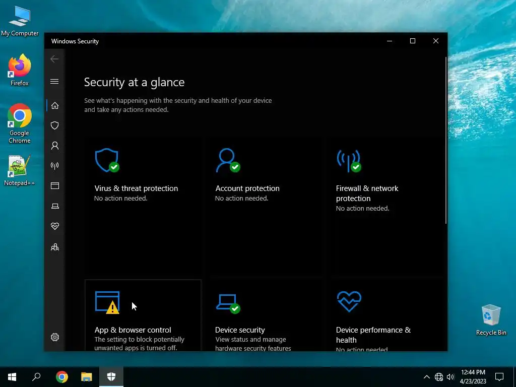Image resolution: width=516 pixels, height=387 pixels.
Task: Open taskbar search magnifier
Action: 36,377
